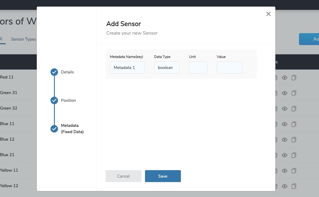The width and height of the screenshot is (319, 197).
Task: Click the Value input field
Action: (229, 67)
